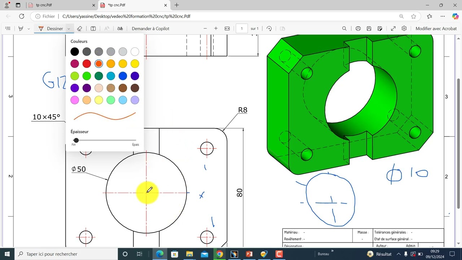This screenshot has width=462, height=260.
Task: Toggle the Dessiner drawing tool
Action: [51, 29]
